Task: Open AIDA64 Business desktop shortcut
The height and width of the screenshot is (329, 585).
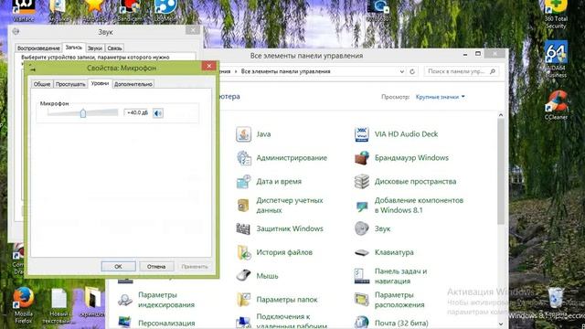Action: click(x=556, y=59)
